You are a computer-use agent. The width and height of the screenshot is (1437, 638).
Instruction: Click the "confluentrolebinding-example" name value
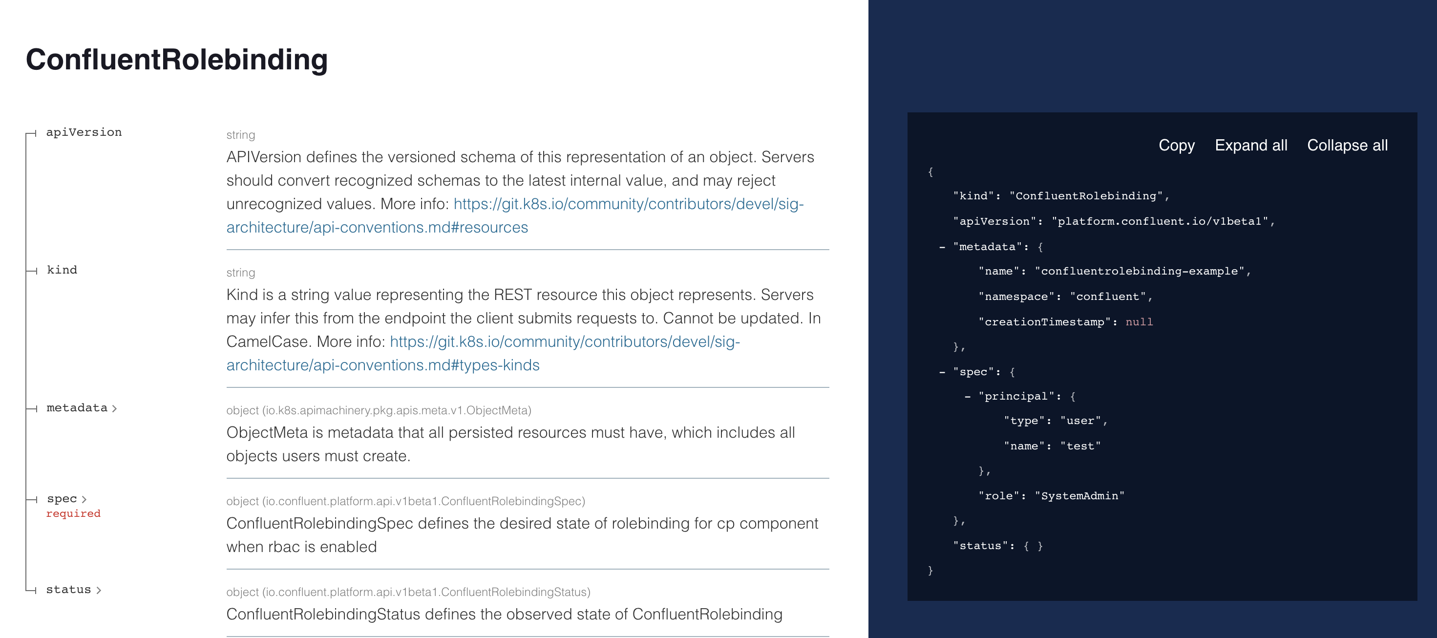[x=1140, y=272]
